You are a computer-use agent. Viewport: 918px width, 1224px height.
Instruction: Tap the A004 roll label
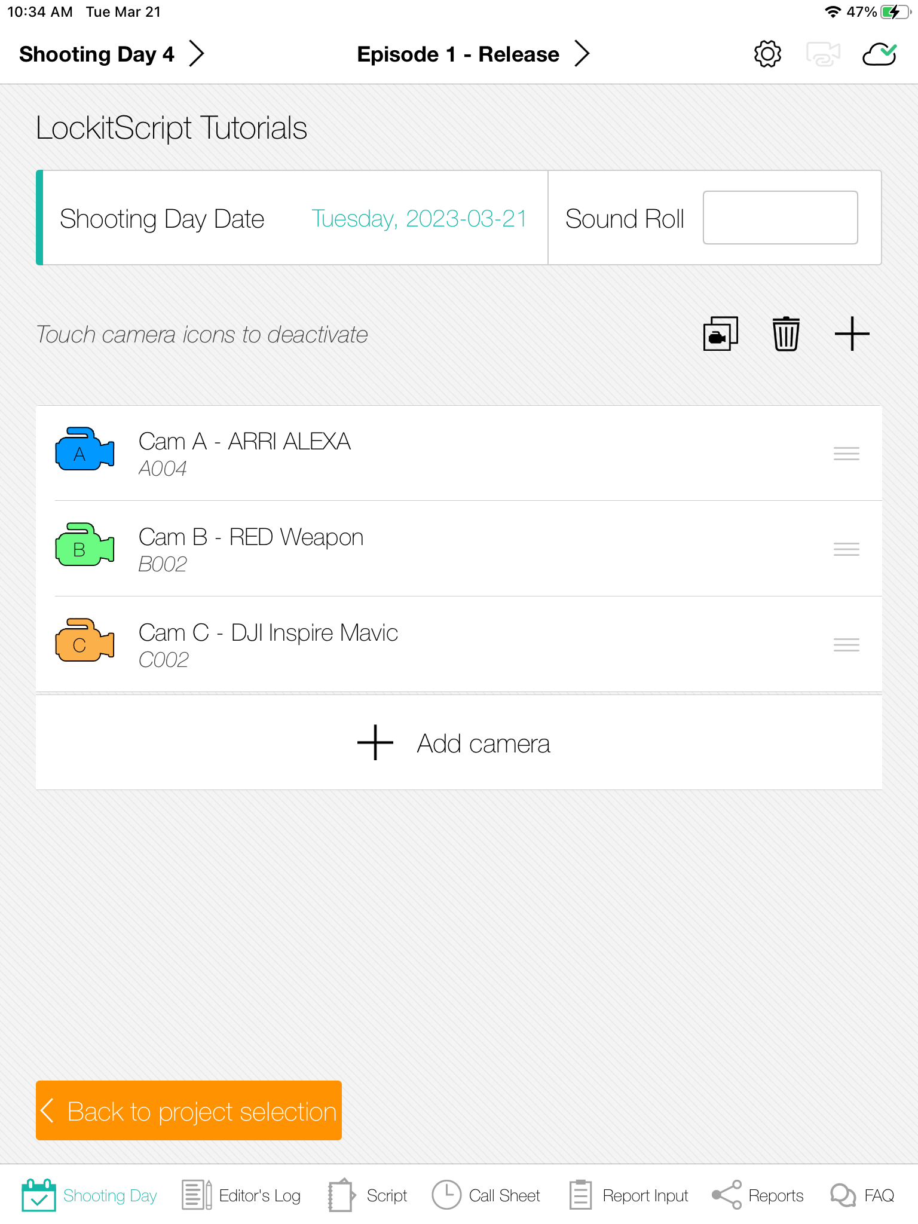[x=163, y=469]
